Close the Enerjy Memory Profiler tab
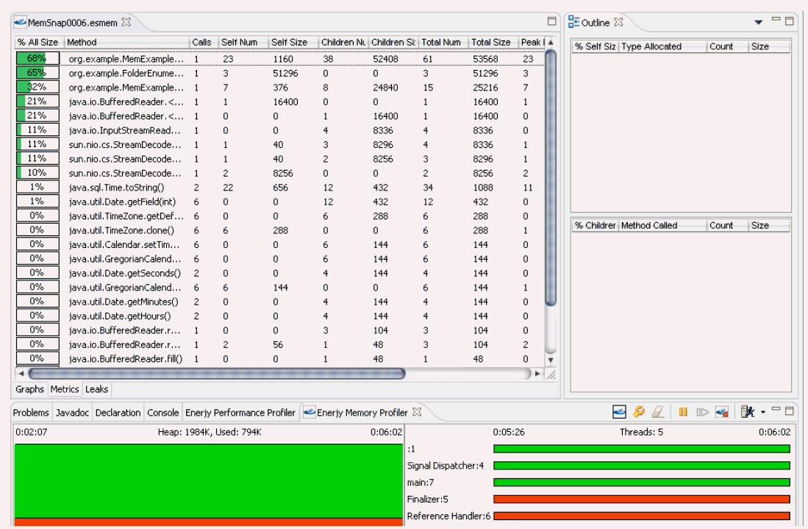The width and height of the screenshot is (808, 529). (417, 413)
